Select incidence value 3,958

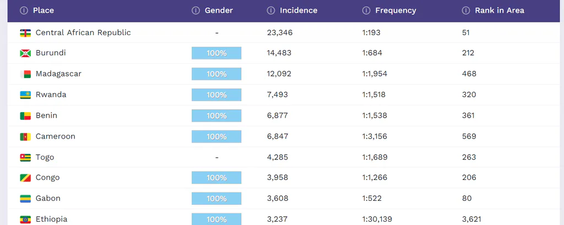coord(278,178)
